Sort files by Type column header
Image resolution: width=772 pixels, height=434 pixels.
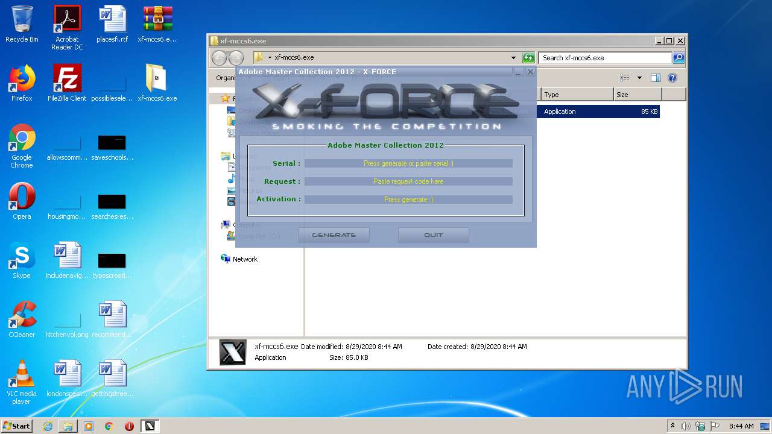(577, 95)
